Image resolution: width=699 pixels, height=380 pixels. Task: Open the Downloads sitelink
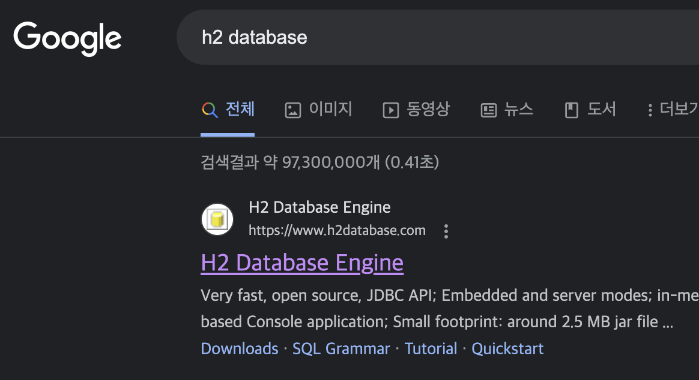click(x=240, y=348)
